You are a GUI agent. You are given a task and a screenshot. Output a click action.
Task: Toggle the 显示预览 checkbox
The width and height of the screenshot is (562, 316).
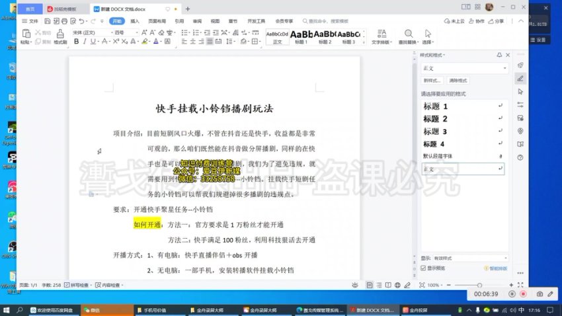pyautogui.click(x=424, y=268)
